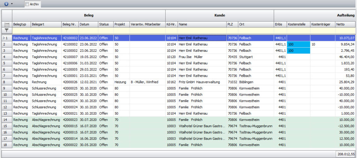
Task: Click the row 1 indicator arrow
Action: (x=4, y=38)
